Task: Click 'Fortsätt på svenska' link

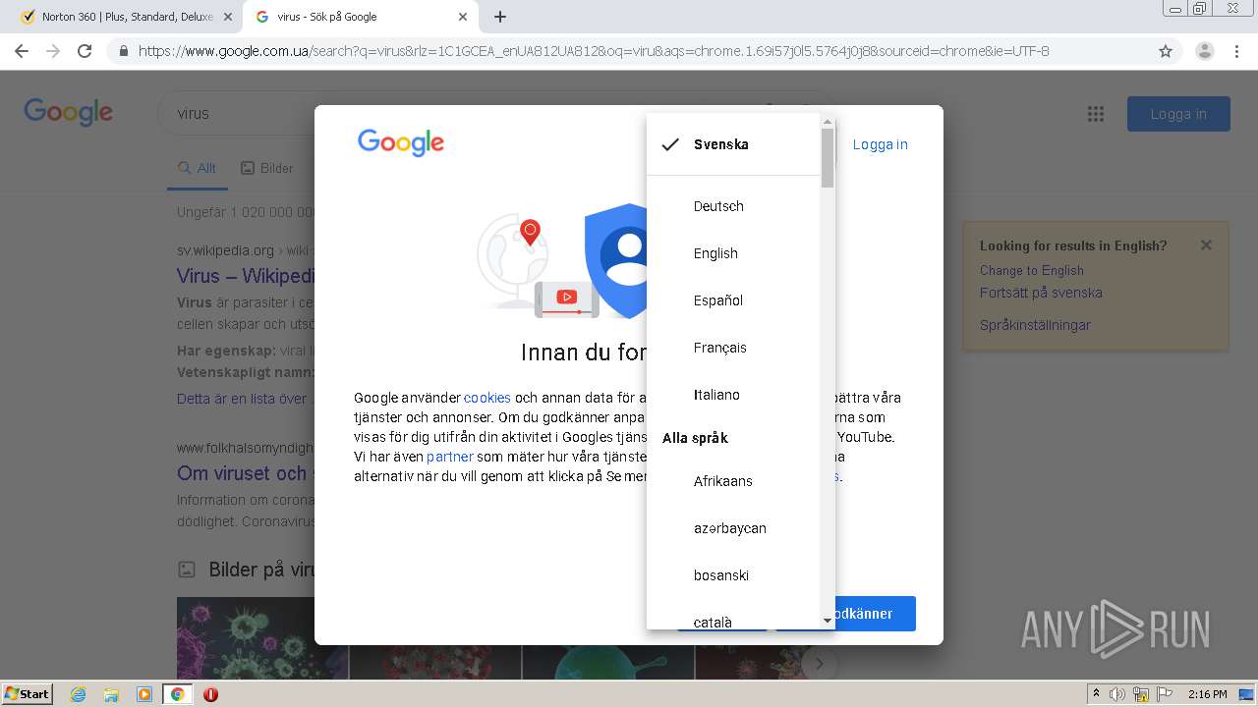Action: [x=1041, y=293]
